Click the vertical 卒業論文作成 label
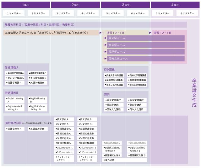 [x=194, y=93]
